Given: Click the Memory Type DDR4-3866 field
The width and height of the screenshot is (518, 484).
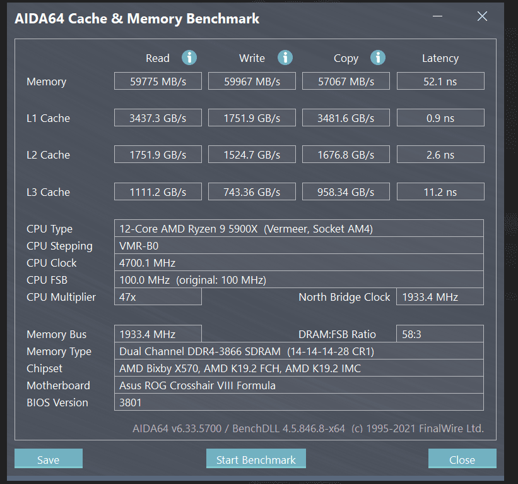Looking at the screenshot, I should click(x=299, y=351).
